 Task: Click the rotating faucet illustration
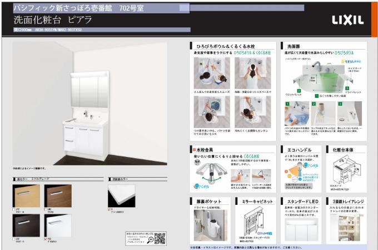pos(211,173)
